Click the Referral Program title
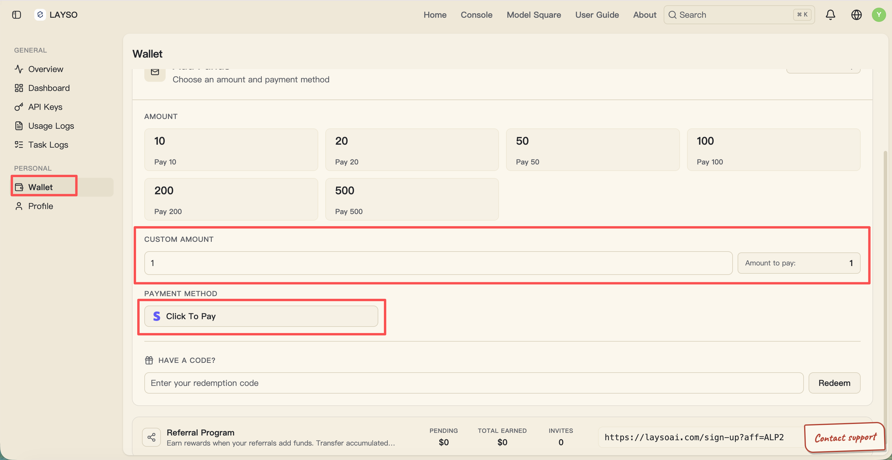 201,433
